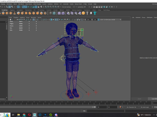The image size is (157, 117).
Task: Click the cyan T-pose figure shelf icon
Action: pos(95,13)
